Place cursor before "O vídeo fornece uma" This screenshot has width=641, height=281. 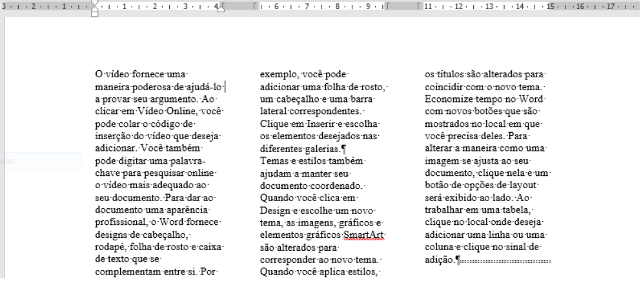click(x=95, y=74)
